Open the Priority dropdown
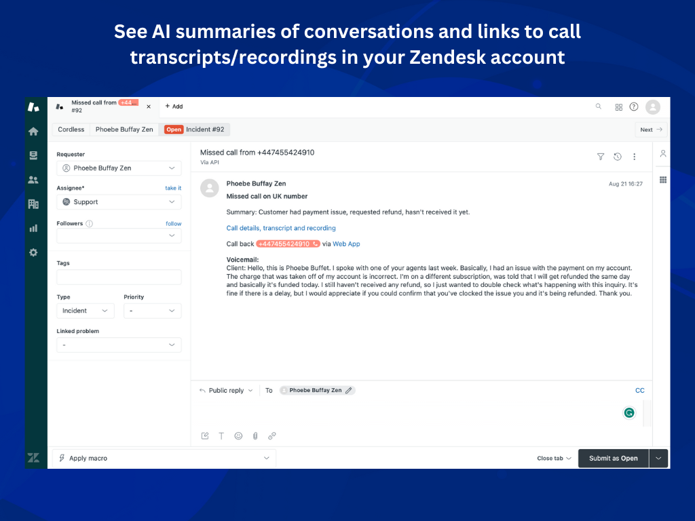Screen dimensions: 695x521 (x=152, y=311)
